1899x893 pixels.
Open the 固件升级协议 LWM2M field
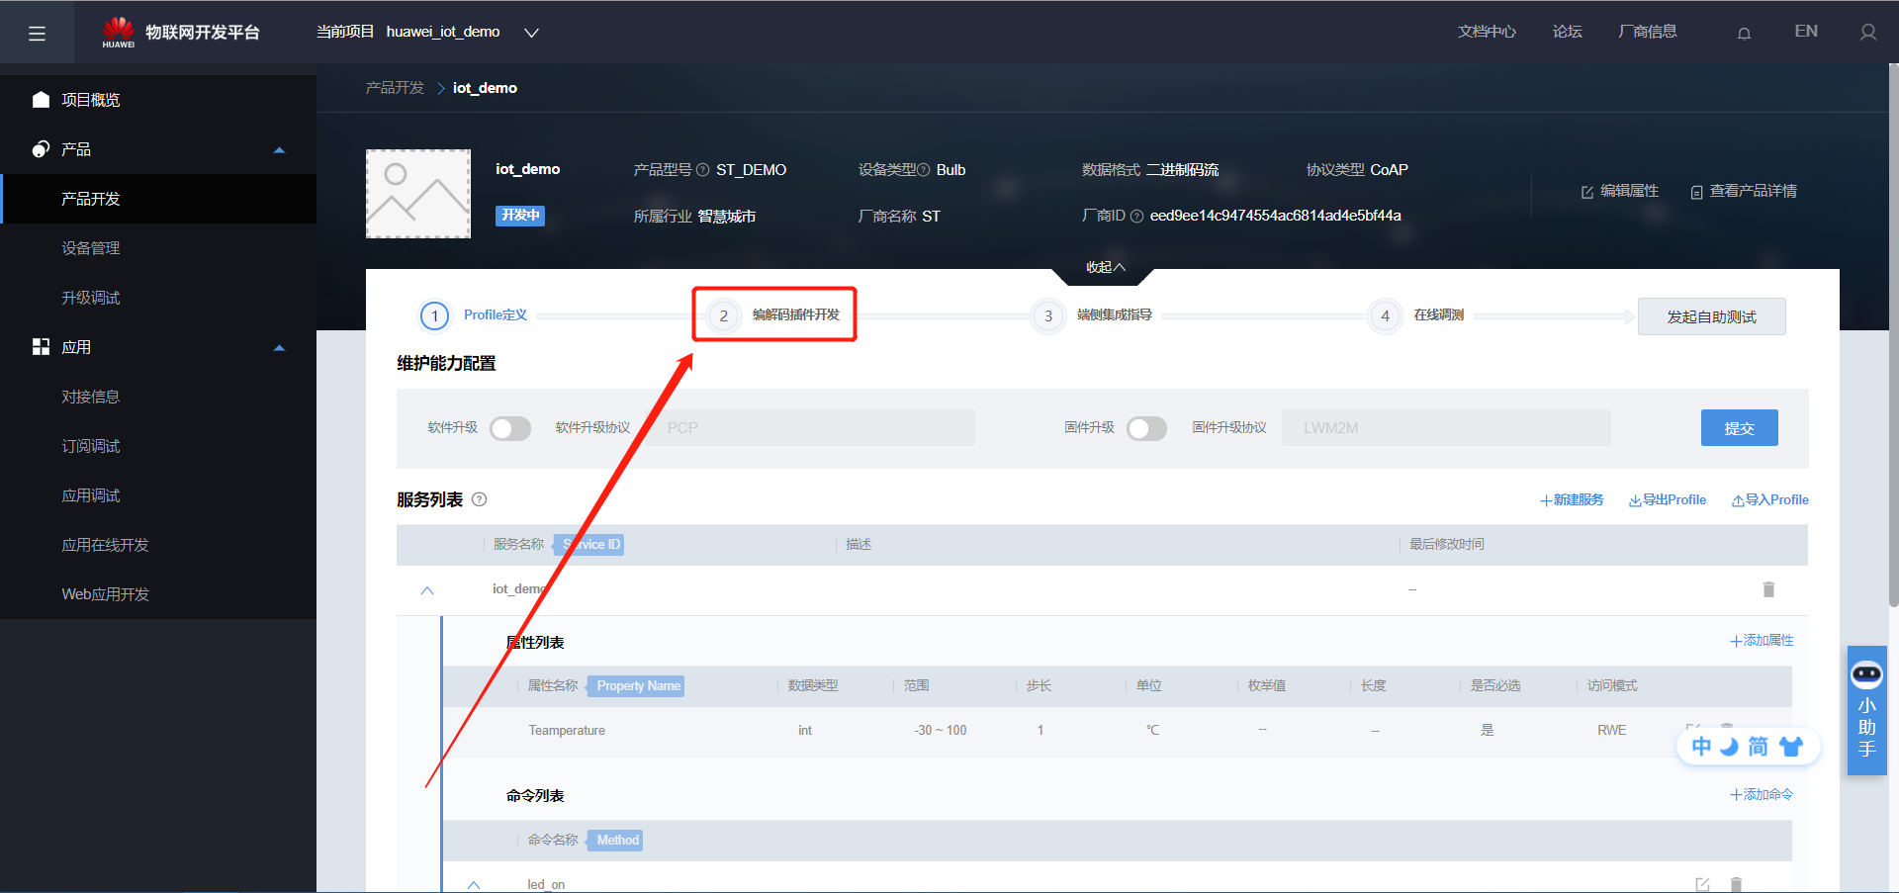tap(1446, 428)
